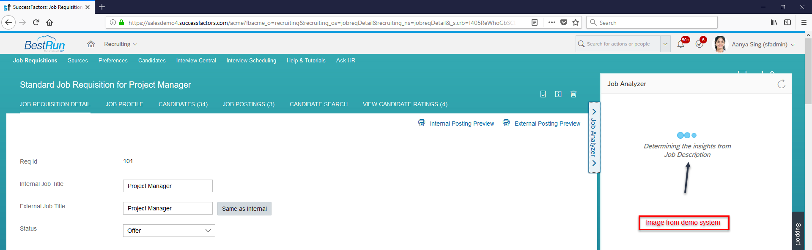The height and width of the screenshot is (250, 812).
Task: Click the browser Forward arrow
Action: pos(23,22)
